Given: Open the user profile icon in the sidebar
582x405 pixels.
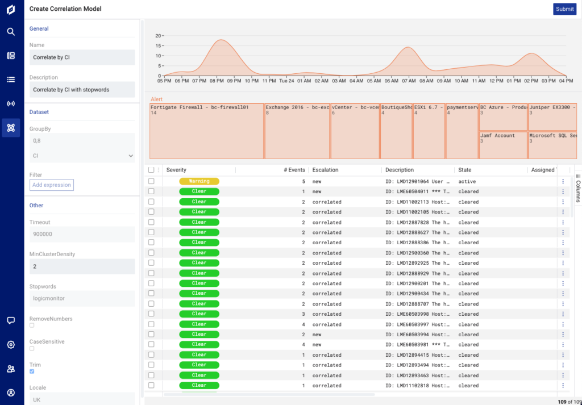Looking at the screenshot, I should tap(11, 393).
